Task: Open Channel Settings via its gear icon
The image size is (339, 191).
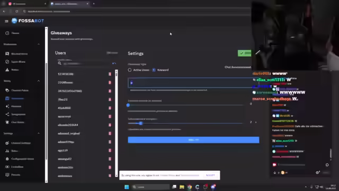Action: pyautogui.click(x=7, y=143)
